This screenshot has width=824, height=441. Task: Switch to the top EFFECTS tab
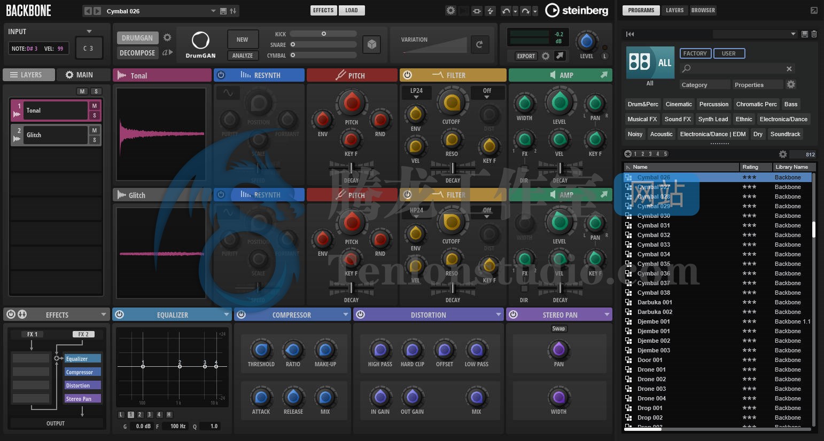point(323,10)
